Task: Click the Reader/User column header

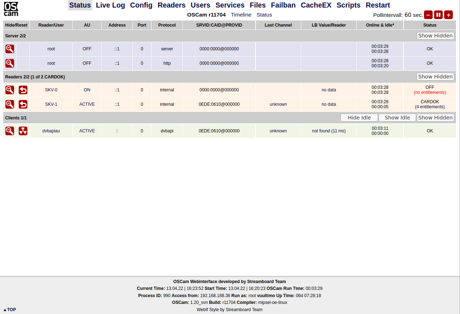Action: click(51, 25)
